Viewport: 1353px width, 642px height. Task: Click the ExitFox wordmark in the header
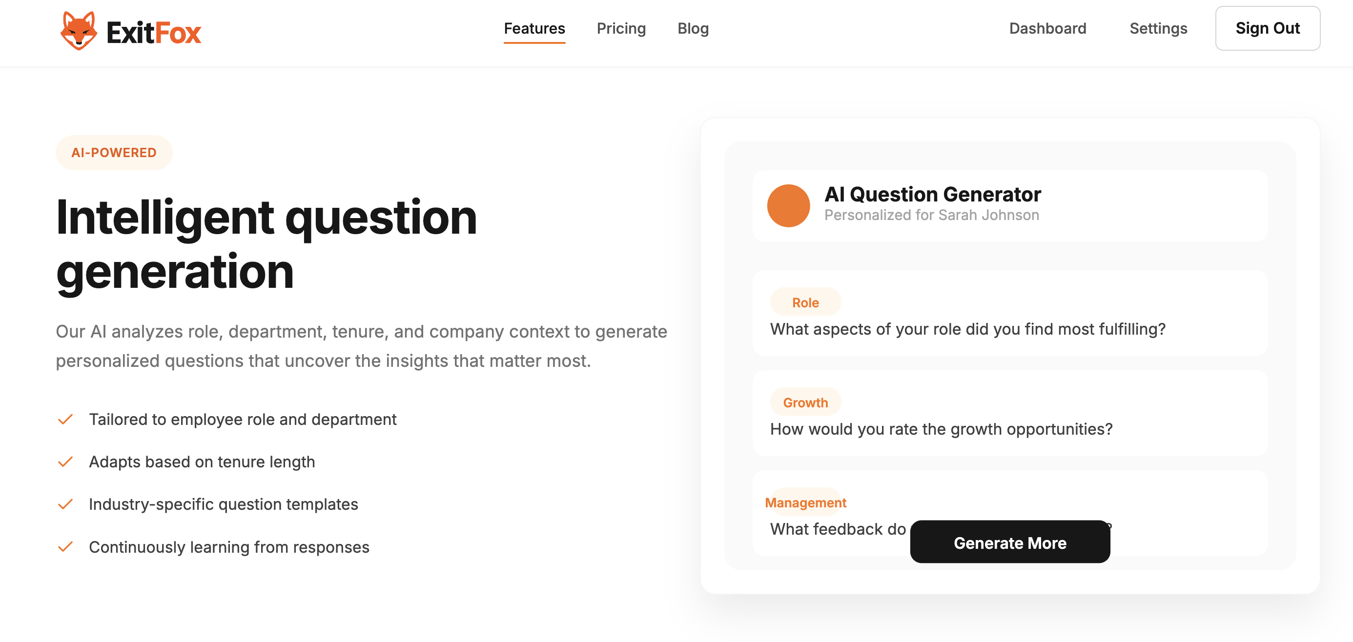[x=154, y=32]
